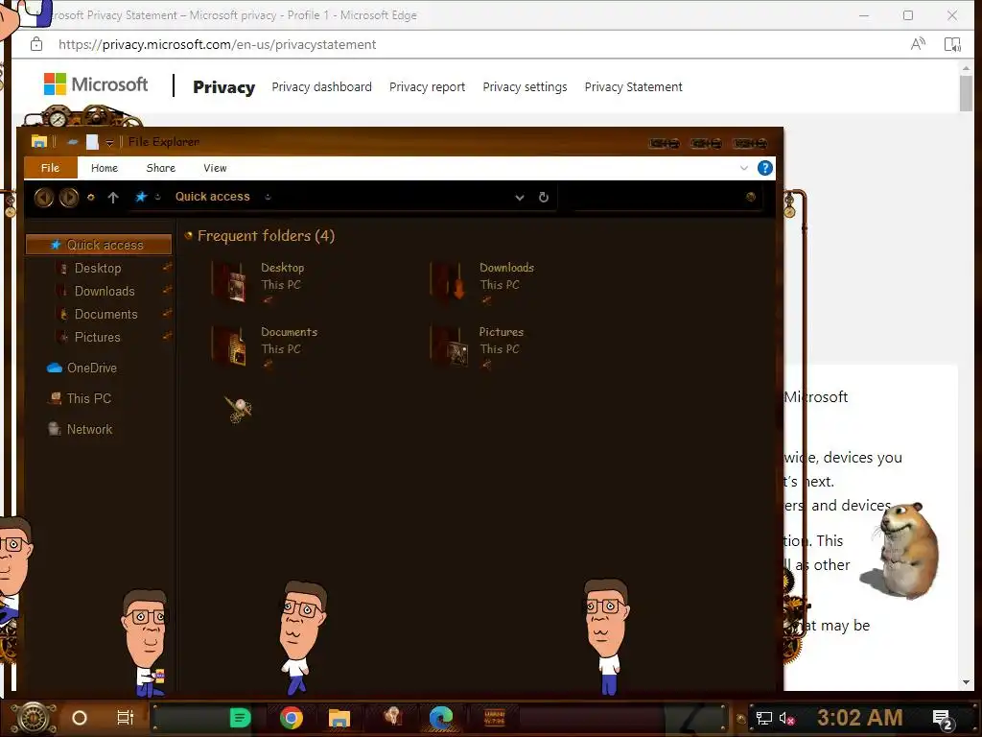The image size is (982, 737).
Task: Click the Microsoft logo in Edge page
Action: point(96,84)
